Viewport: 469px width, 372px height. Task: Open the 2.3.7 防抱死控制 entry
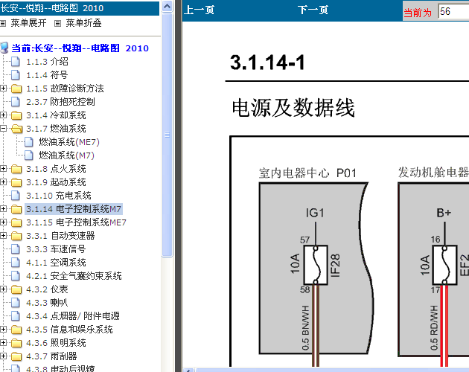click(60, 102)
